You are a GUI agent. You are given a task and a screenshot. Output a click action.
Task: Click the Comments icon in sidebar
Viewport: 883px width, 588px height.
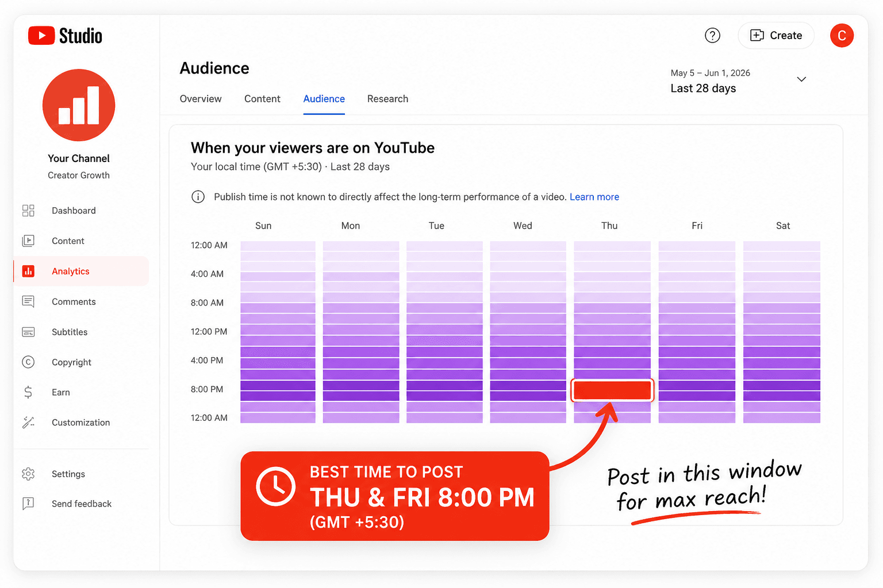click(x=28, y=301)
